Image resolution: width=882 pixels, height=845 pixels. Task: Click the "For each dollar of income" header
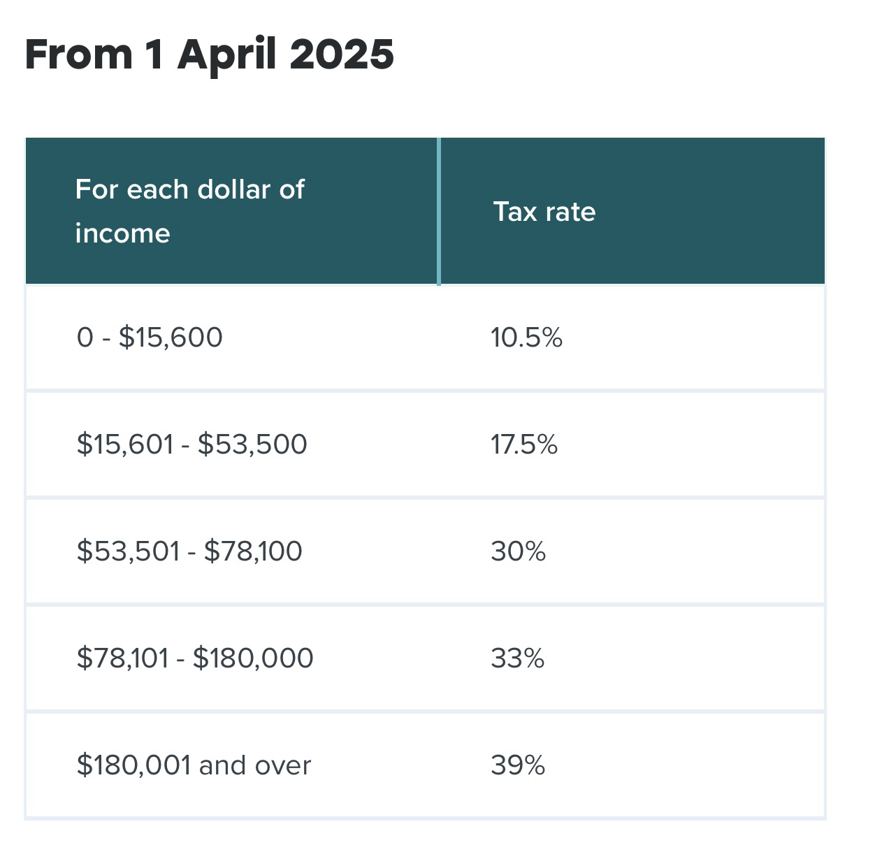pyautogui.click(x=189, y=210)
